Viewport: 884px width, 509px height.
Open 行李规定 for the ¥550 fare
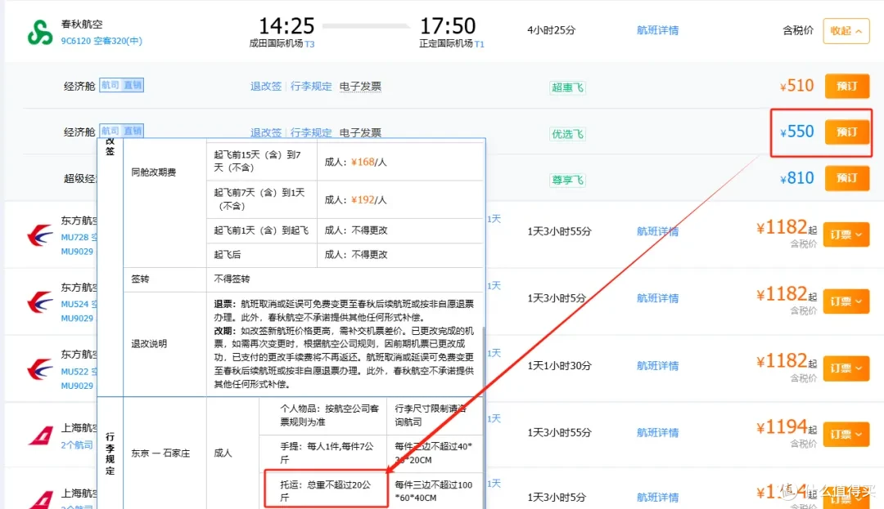(x=311, y=132)
